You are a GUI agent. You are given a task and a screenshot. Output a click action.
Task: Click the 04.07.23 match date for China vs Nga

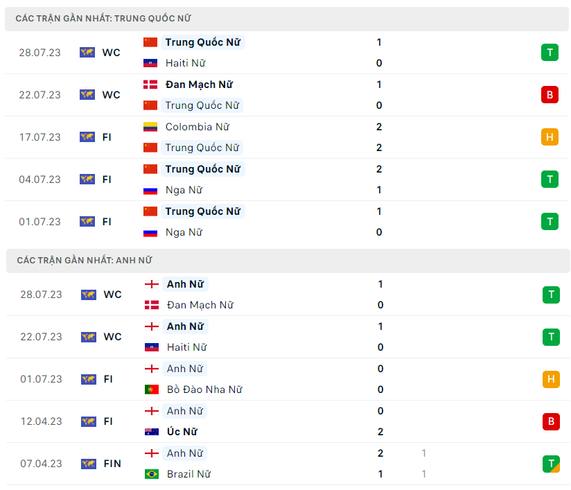point(39,180)
